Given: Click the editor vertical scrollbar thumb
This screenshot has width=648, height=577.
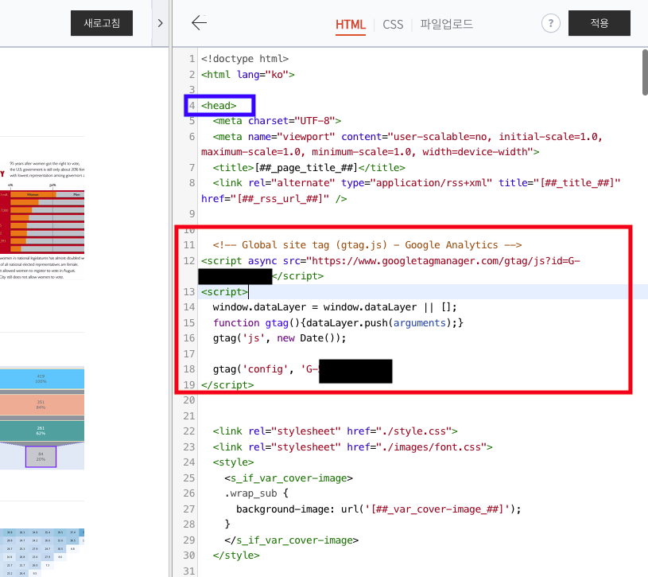Looking at the screenshot, I should coord(645,72).
